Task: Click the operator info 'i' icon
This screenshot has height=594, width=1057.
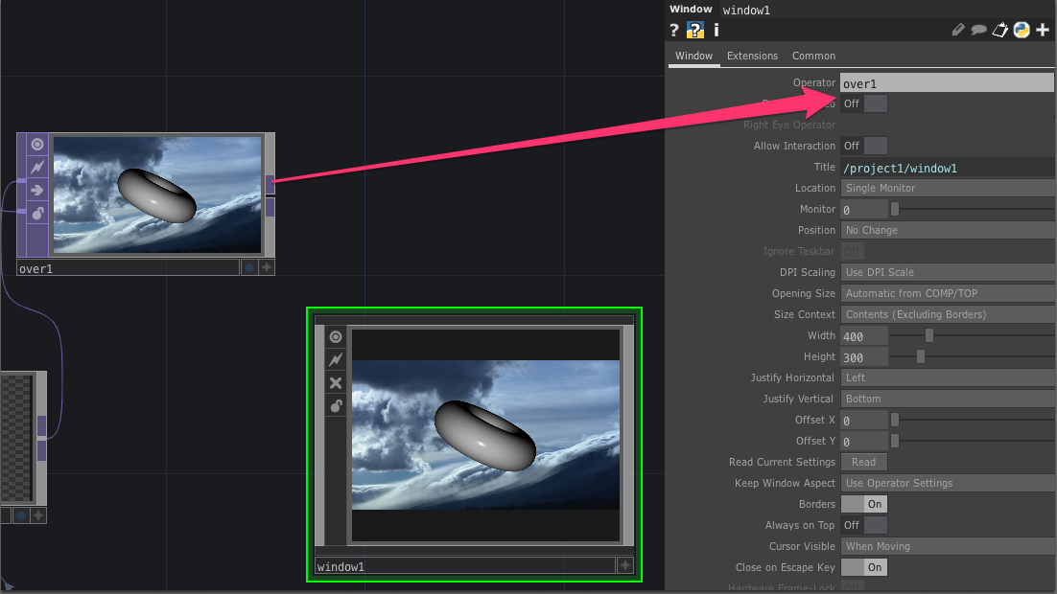Action: click(x=716, y=30)
